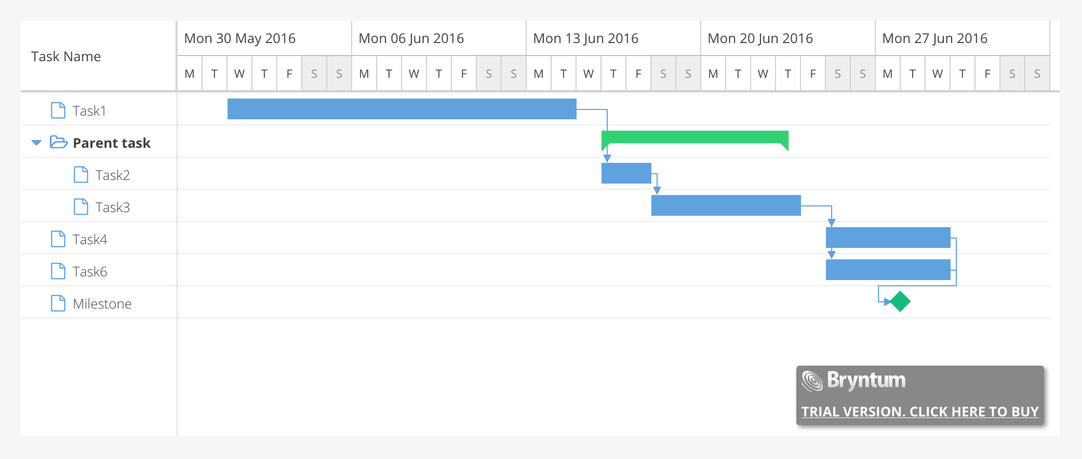
Task: Click the Task3 file icon
Action: coord(81,207)
